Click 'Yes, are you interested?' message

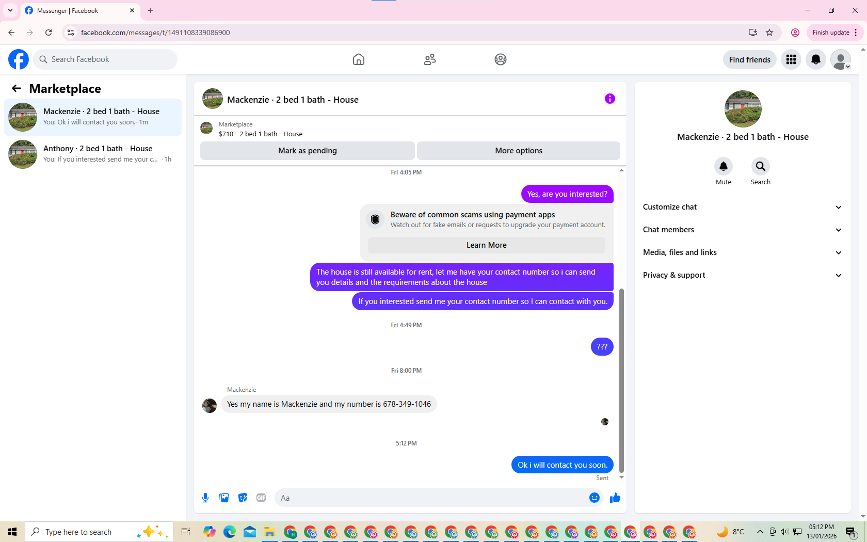(x=567, y=194)
